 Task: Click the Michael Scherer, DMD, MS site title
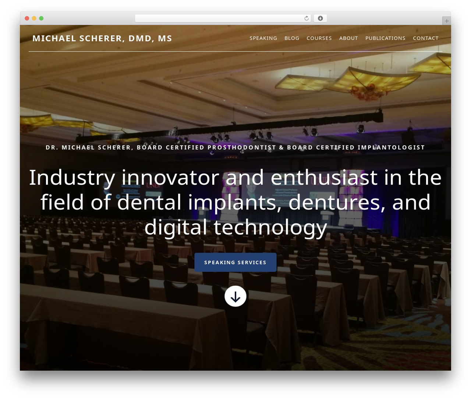coord(102,38)
